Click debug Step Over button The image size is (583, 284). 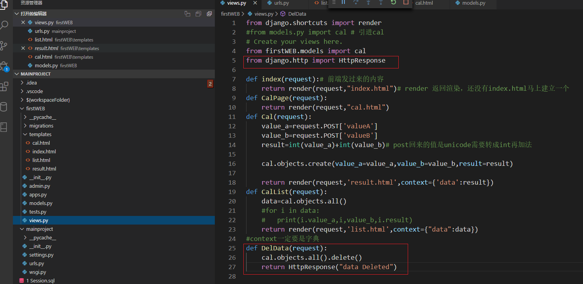(x=356, y=2)
